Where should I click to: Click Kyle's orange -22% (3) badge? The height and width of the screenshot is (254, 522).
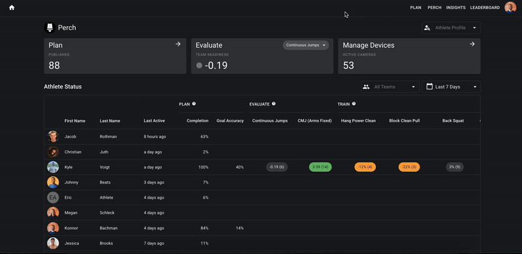pyautogui.click(x=409, y=167)
